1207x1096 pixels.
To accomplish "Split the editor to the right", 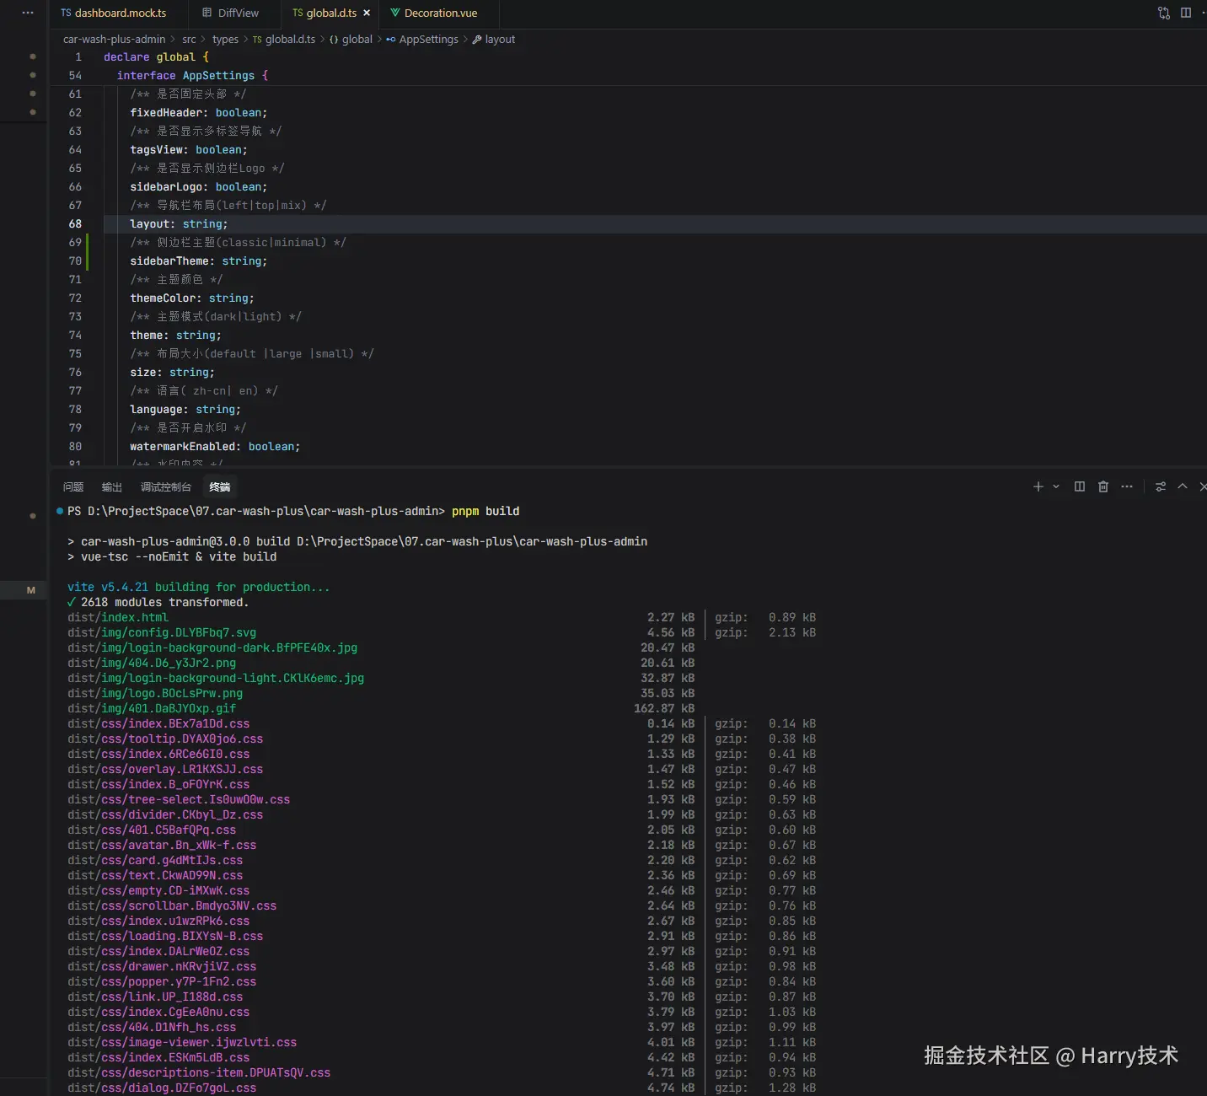I will 1186,13.
